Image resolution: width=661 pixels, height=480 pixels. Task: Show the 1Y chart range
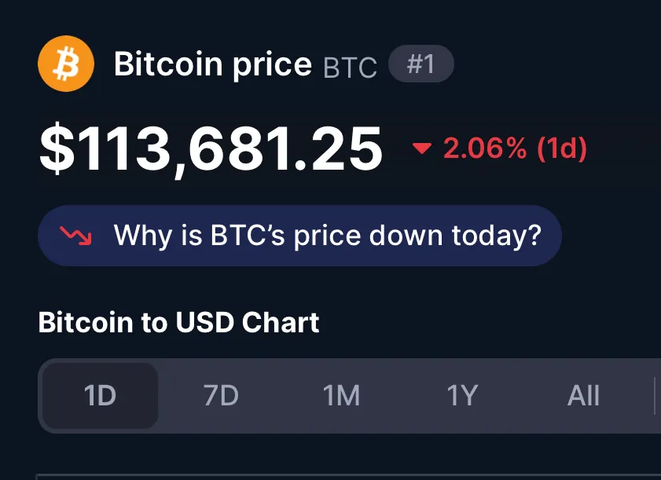pos(462,396)
